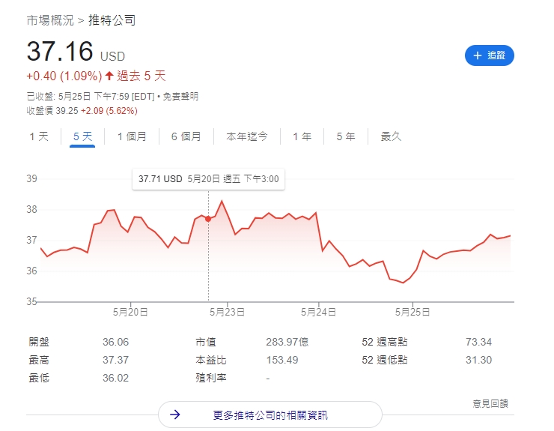
Task: Click the 52 週低點 value 31.30
Action: tap(478, 361)
